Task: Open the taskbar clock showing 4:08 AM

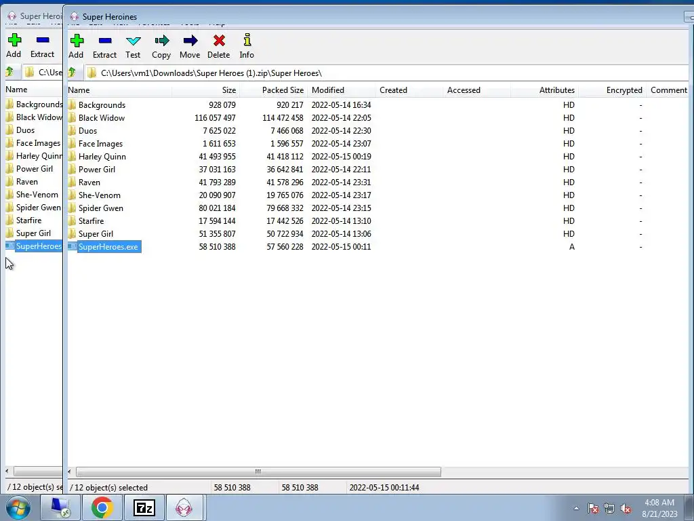Action: point(659,508)
